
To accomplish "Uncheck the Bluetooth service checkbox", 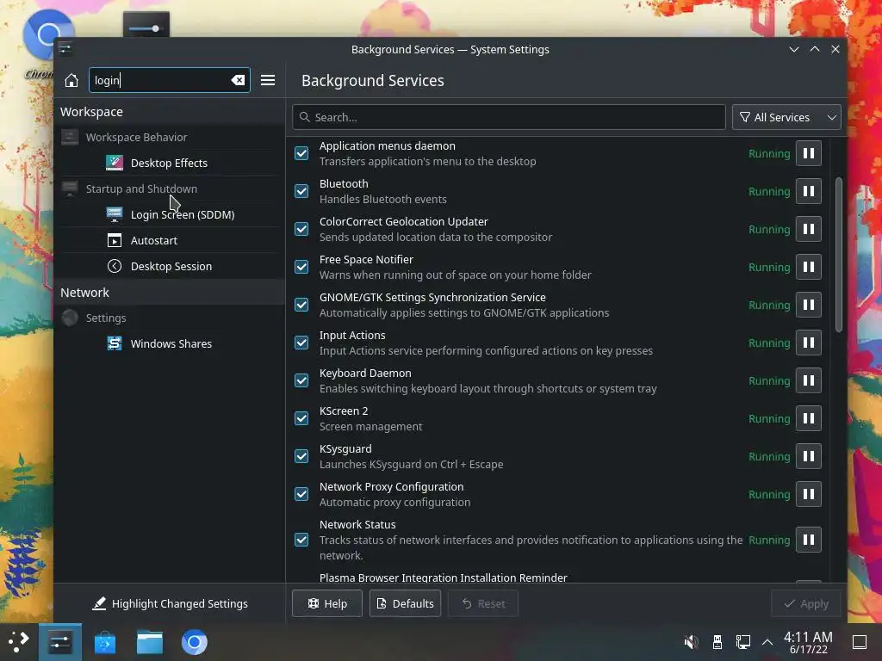I will tap(301, 191).
